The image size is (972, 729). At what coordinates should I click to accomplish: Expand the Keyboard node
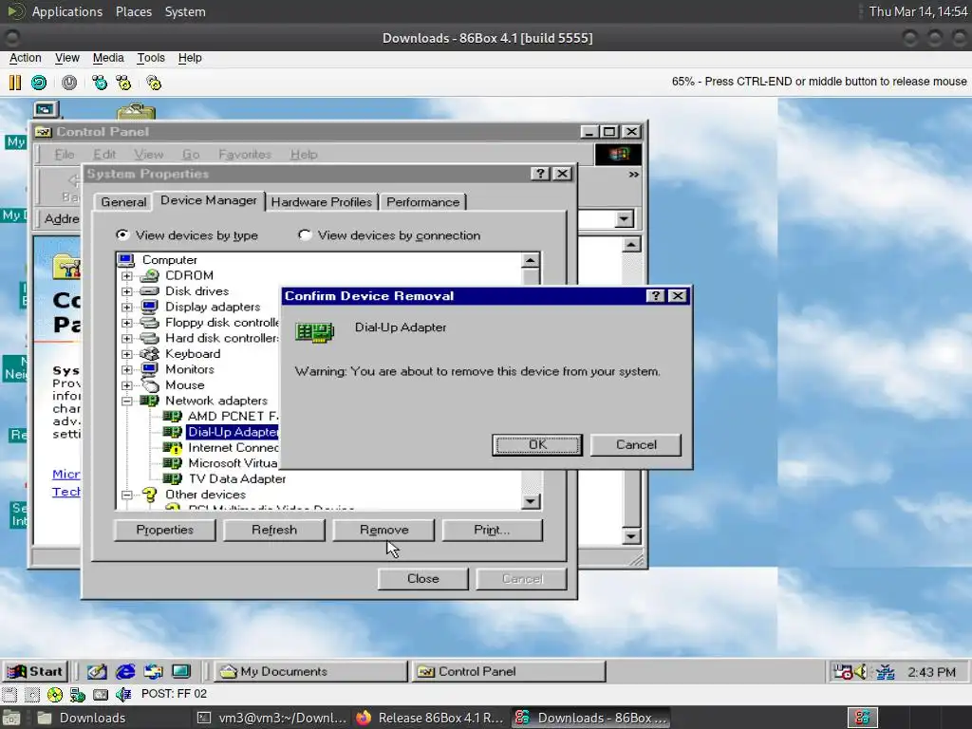(x=127, y=354)
